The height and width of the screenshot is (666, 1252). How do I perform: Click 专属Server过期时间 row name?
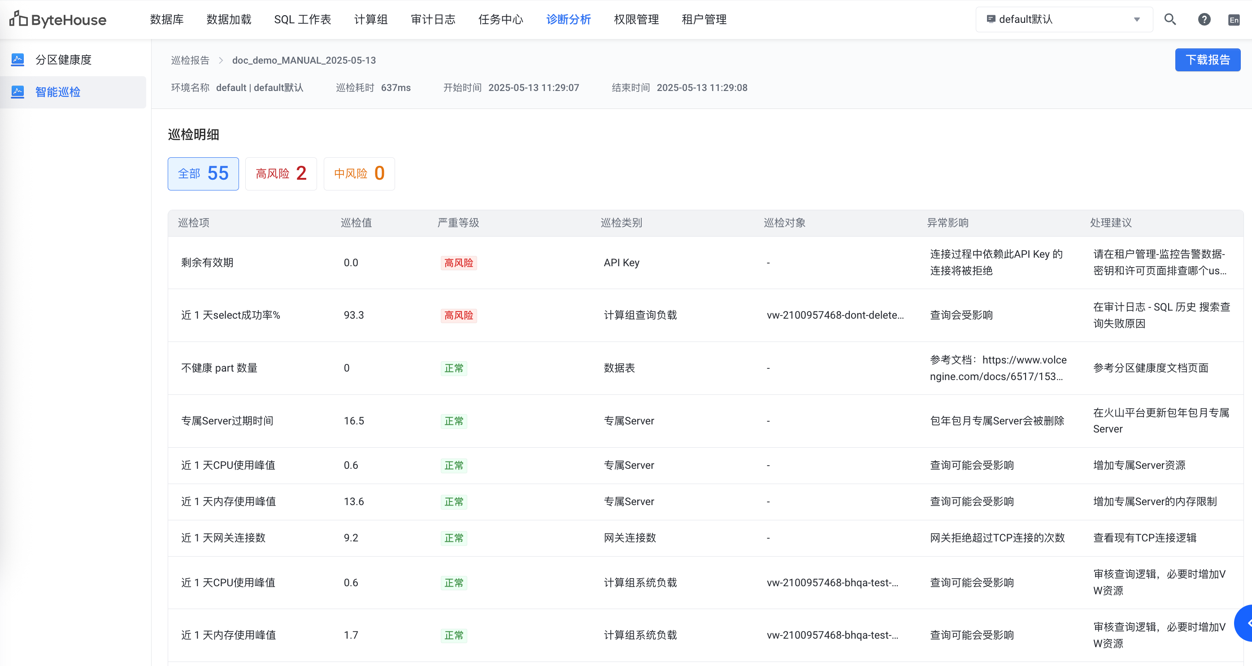click(227, 421)
